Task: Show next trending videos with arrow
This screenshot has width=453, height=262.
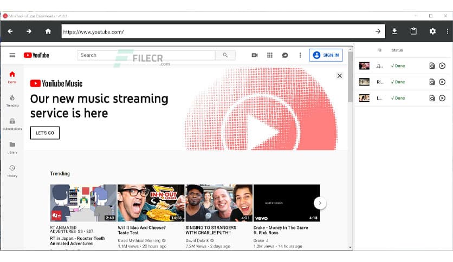Action: point(320,203)
